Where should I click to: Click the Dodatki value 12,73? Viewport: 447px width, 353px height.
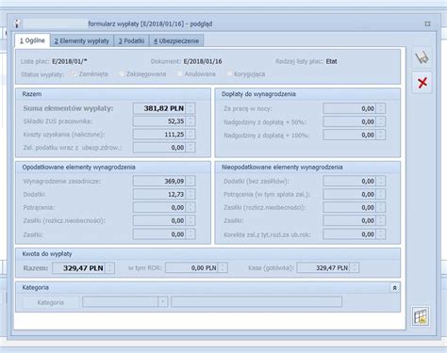pos(159,194)
